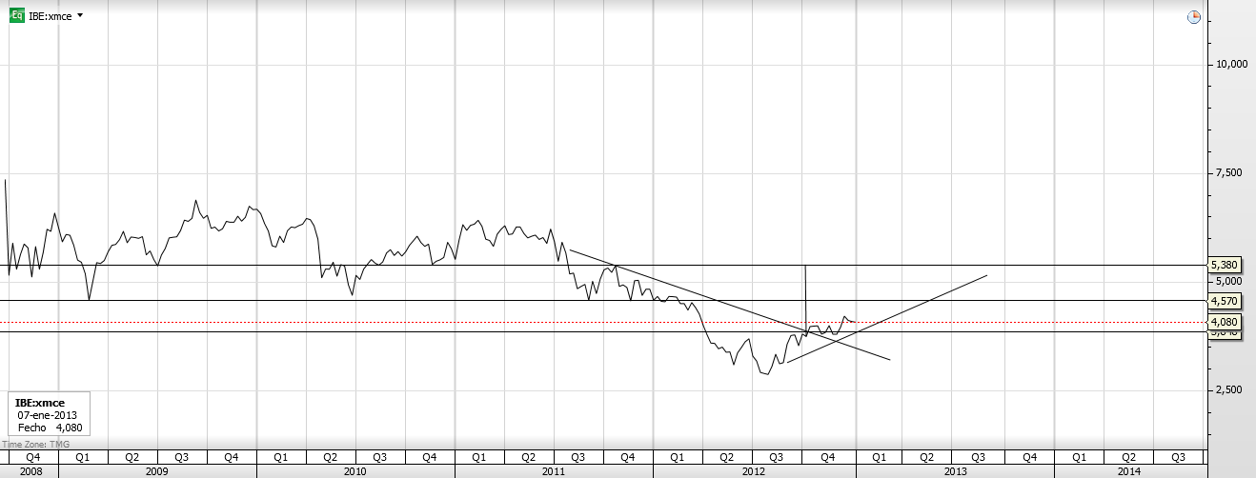This screenshot has width=1256, height=478.
Task: Open the IBE:xmce symbol dropdown arrow
Action: (x=79, y=16)
